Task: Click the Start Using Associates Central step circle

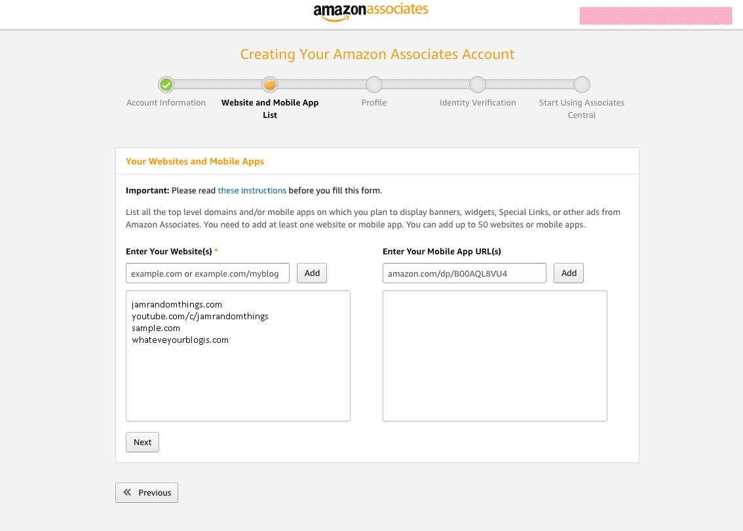Action: point(581,84)
